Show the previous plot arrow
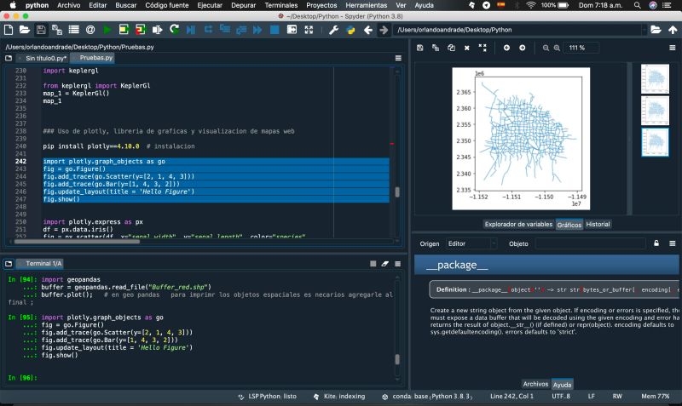Viewport: 682px width, 406px height. (x=506, y=48)
